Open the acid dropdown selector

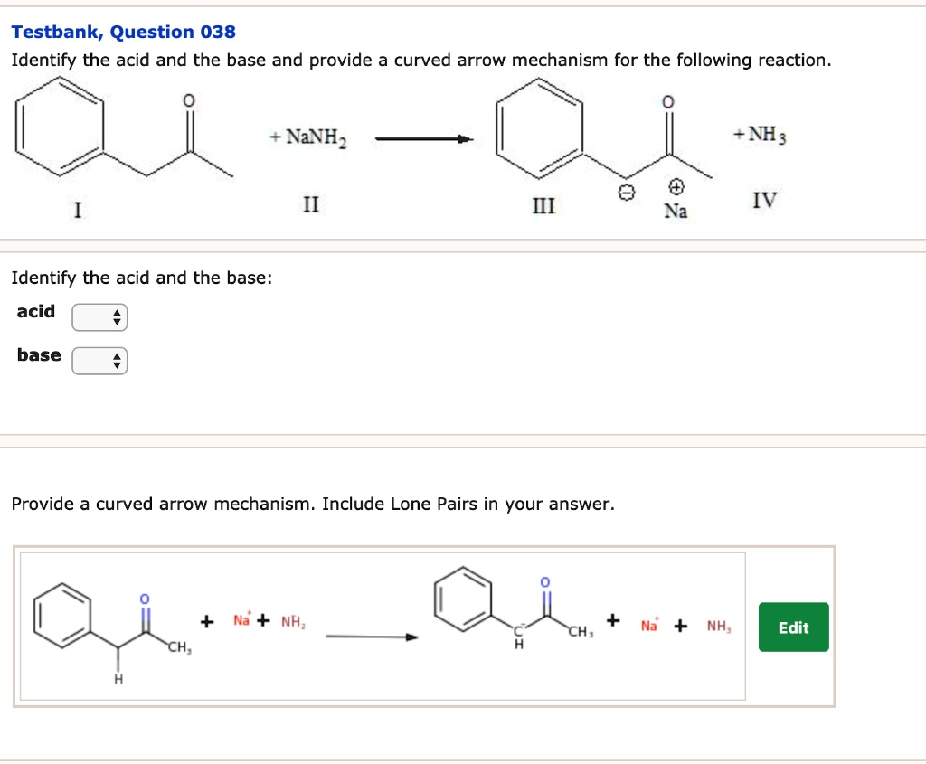click(x=99, y=317)
